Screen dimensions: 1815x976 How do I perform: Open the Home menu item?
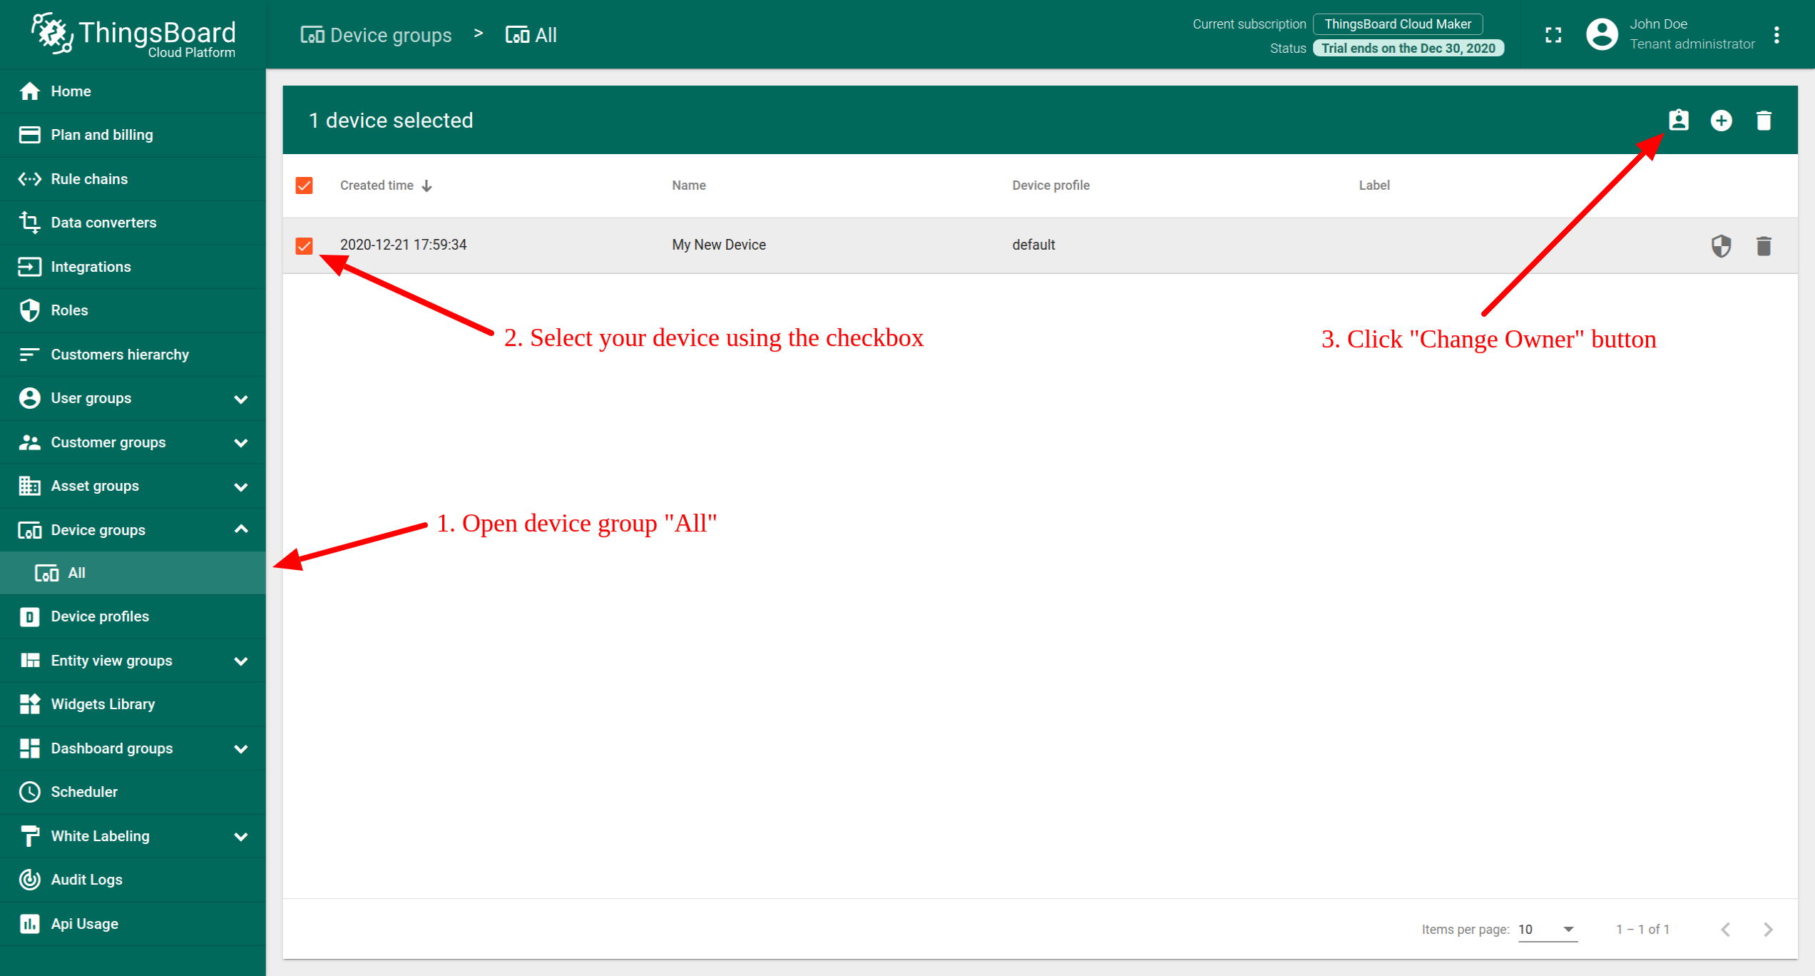pyautogui.click(x=133, y=91)
